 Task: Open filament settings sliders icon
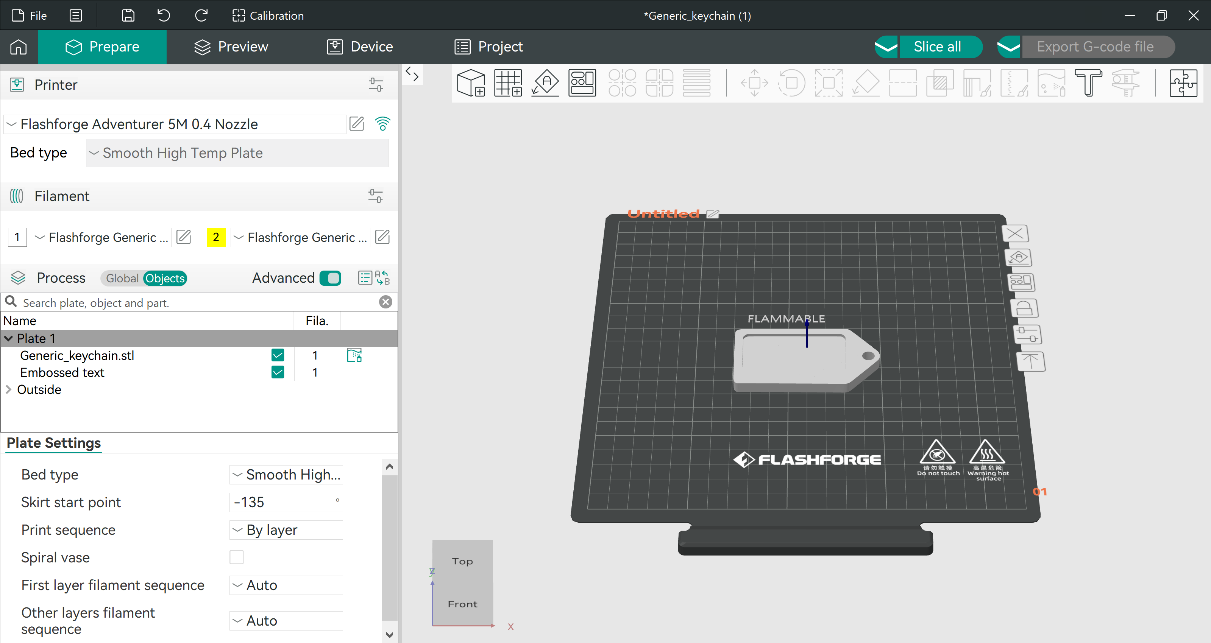376,196
